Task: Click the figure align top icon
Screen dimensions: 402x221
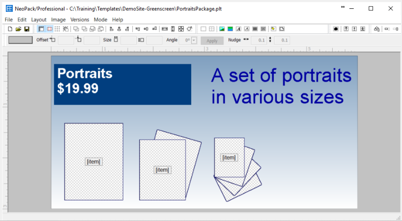Action: coord(346,29)
